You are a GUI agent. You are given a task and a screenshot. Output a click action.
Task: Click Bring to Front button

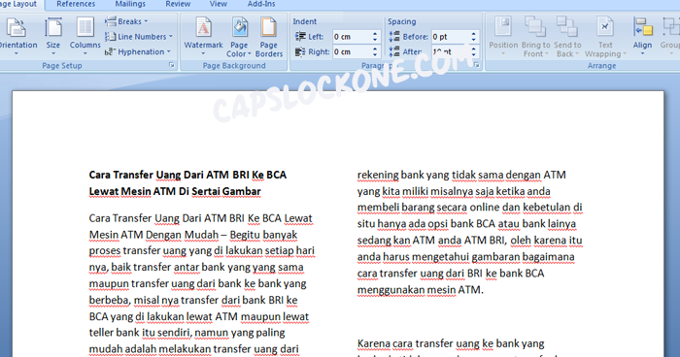[x=535, y=37]
